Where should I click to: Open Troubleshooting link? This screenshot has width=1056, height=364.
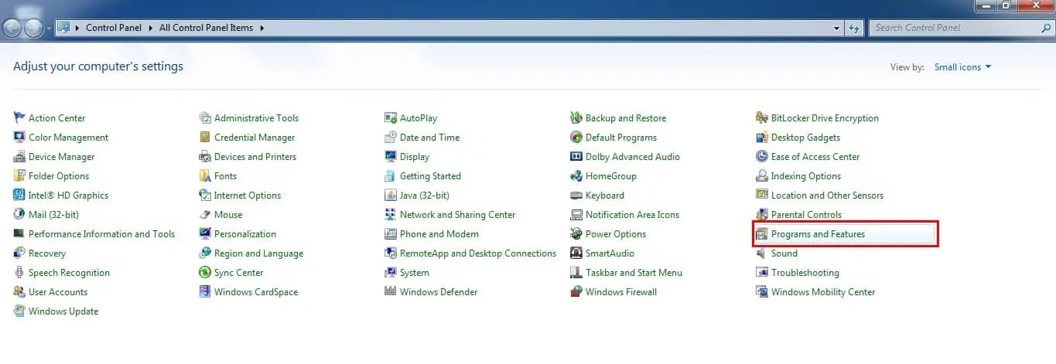coord(805,273)
